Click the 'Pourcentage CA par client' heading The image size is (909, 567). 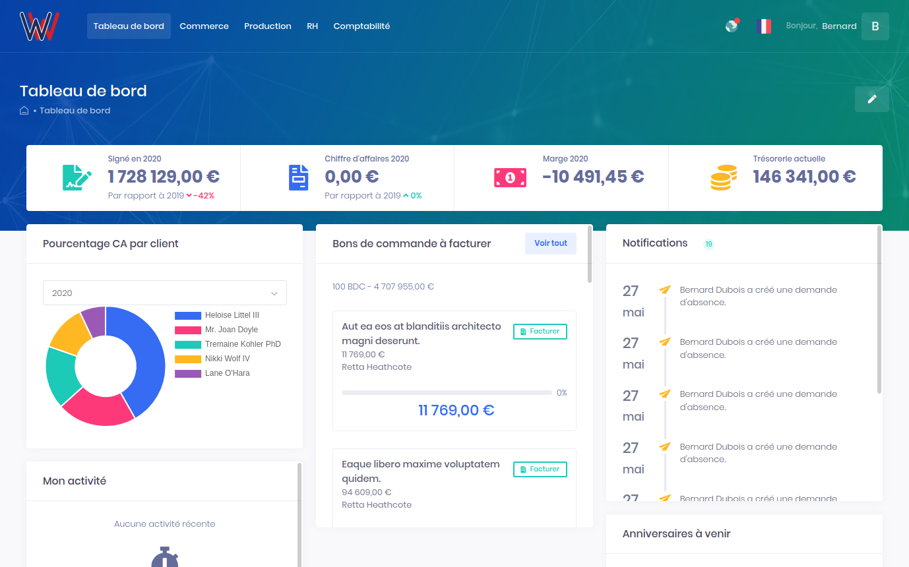pyautogui.click(x=111, y=244)
